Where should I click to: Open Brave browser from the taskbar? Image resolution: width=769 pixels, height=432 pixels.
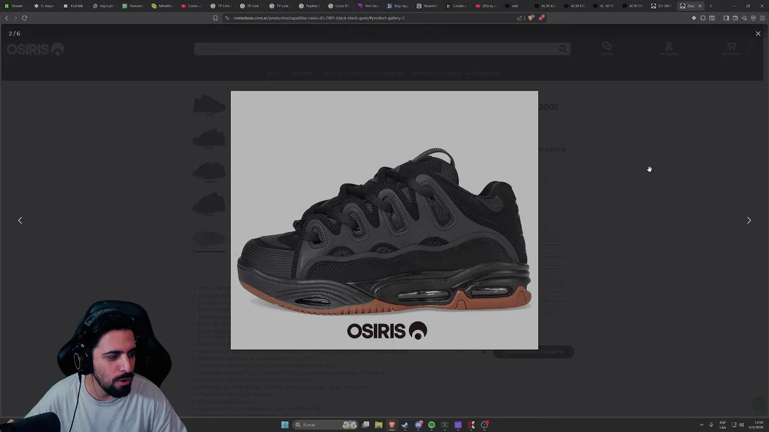(x=392, y=425)
